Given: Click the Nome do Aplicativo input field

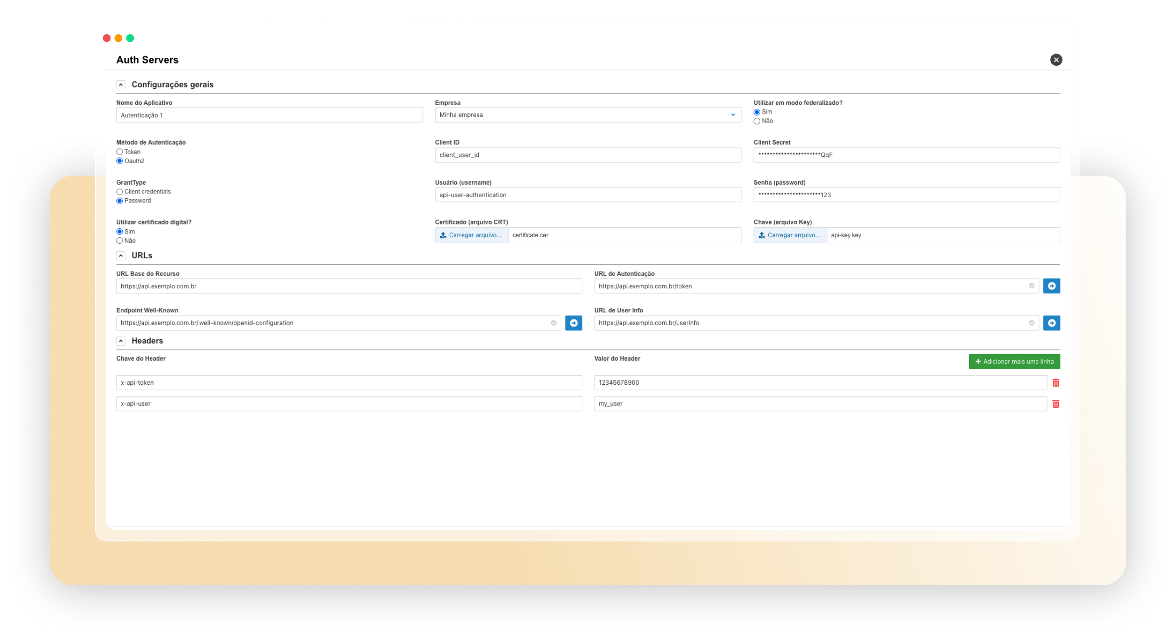Looking at the screenshot, I should (x=269, y=114).
